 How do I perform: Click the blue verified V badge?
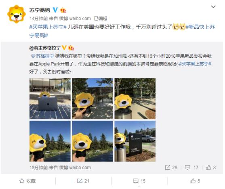pos(55,10)
